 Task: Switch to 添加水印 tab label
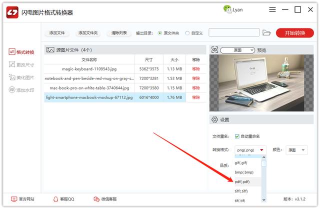pos(25,90)
